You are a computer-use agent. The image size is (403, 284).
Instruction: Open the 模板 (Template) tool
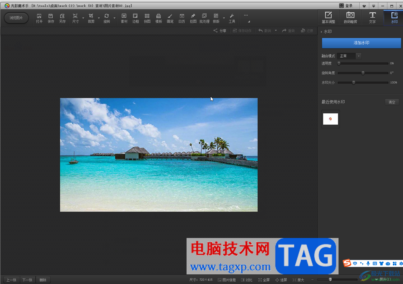point(159,18)
